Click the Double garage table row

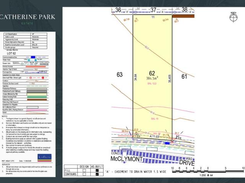click(25, 47)
